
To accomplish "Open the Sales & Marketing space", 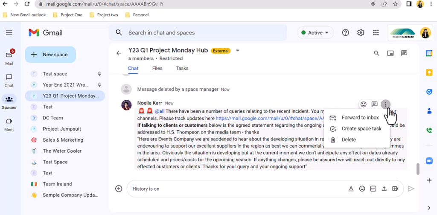I will (65, 140).
